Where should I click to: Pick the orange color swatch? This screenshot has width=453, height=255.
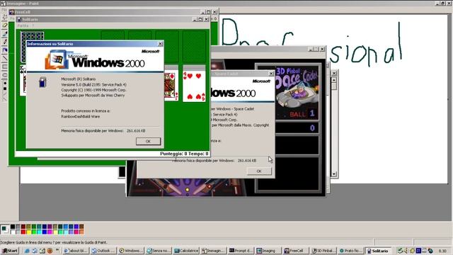click(81, 232)
